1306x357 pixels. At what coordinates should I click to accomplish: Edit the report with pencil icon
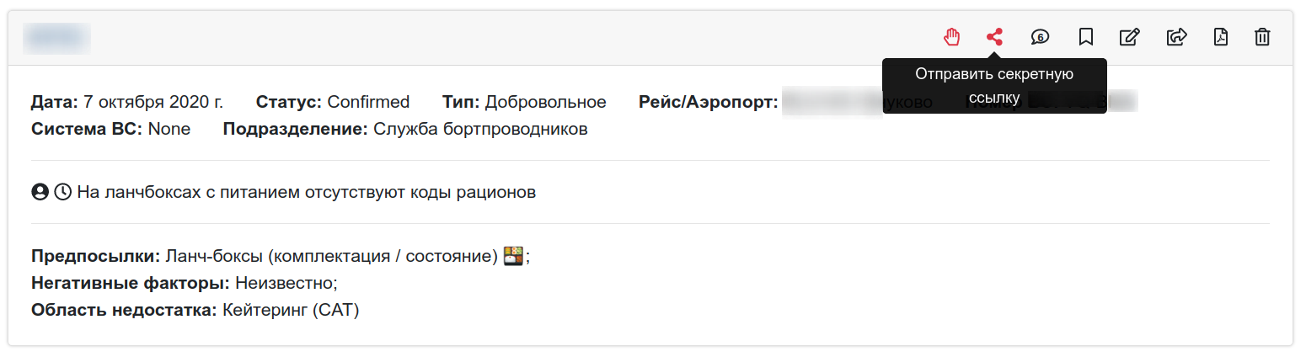click(1130, 37)
